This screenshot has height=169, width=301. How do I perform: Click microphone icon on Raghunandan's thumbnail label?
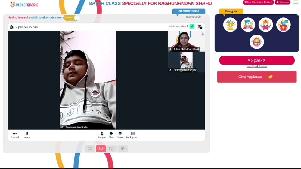tap(170, 70)
